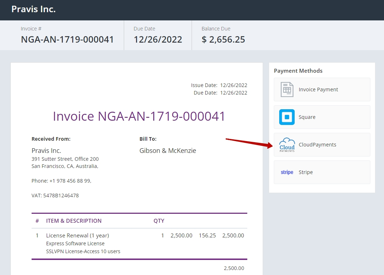384x275 pixels.
Task: Click the Balance Due amount $ 2,656.25
Action: [223, 39]
